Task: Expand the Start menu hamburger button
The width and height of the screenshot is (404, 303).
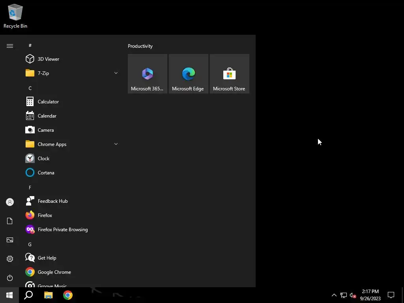Action: pos(10,46)
